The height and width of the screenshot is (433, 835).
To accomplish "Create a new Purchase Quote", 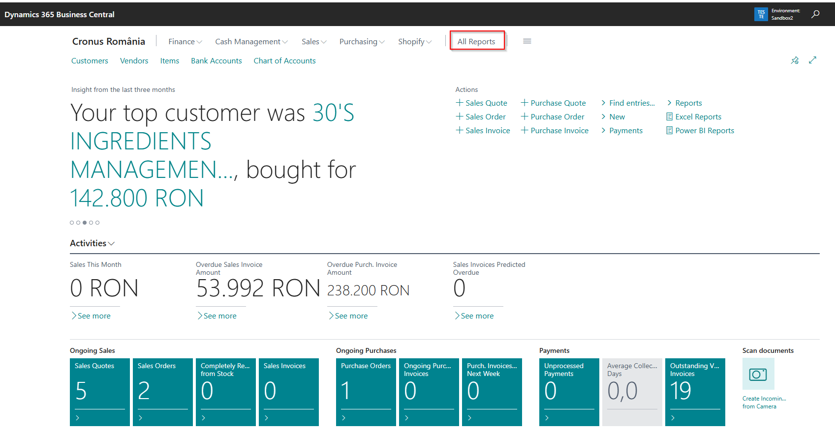I will click(x=553, y=103).
